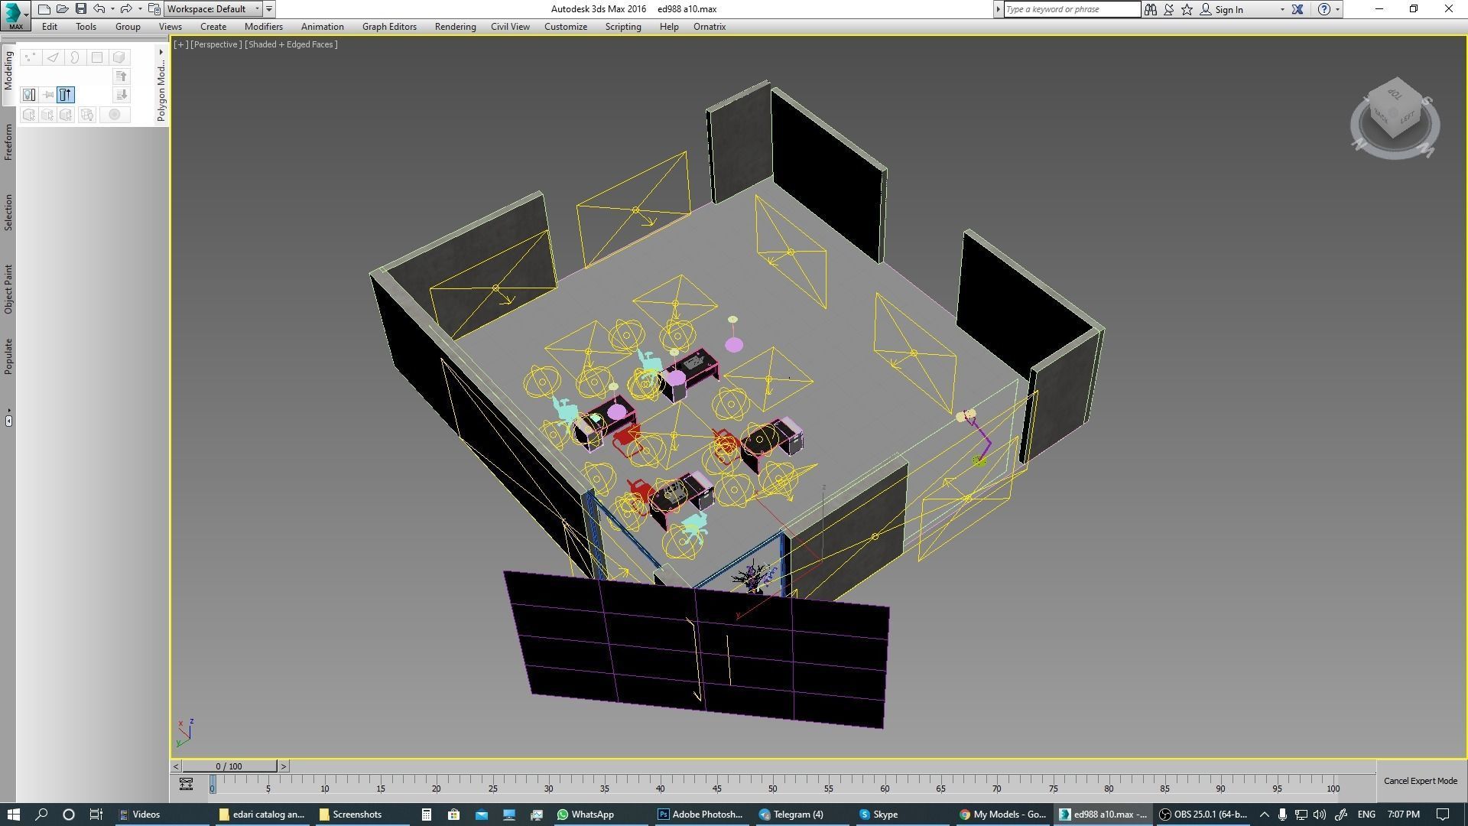This screenshot has height=826, width=1468.
Task: Toggle the Pin Stack pushpin icon
Action: [48, 95]
